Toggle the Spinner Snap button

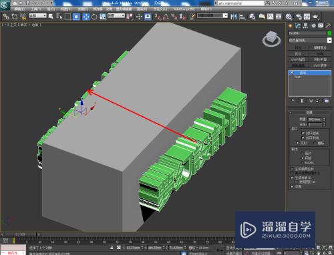click(182, 17)
